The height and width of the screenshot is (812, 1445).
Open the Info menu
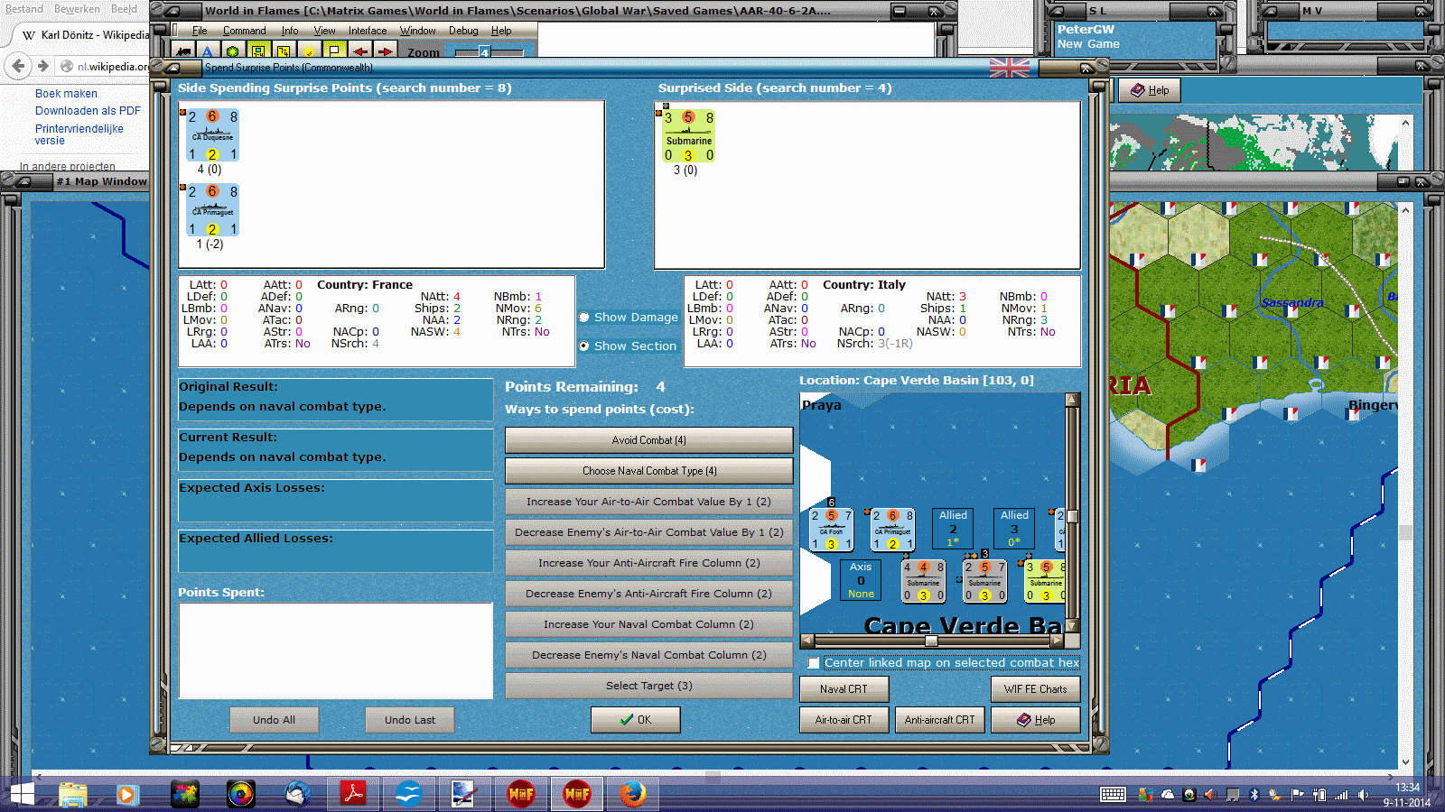click(289, 31)
